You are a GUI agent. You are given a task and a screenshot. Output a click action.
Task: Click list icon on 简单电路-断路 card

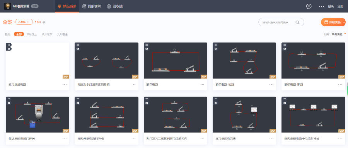285,45
